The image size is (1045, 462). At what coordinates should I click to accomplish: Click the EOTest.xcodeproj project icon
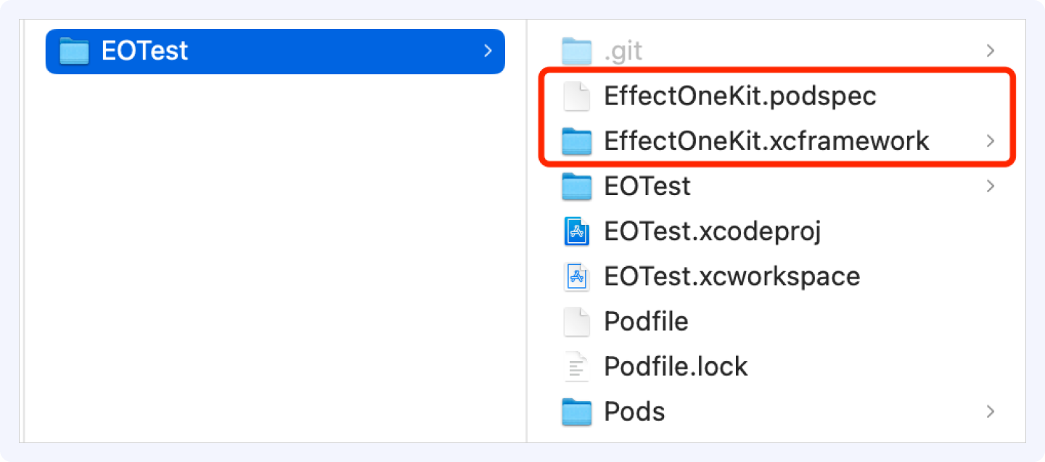(577, 231)
